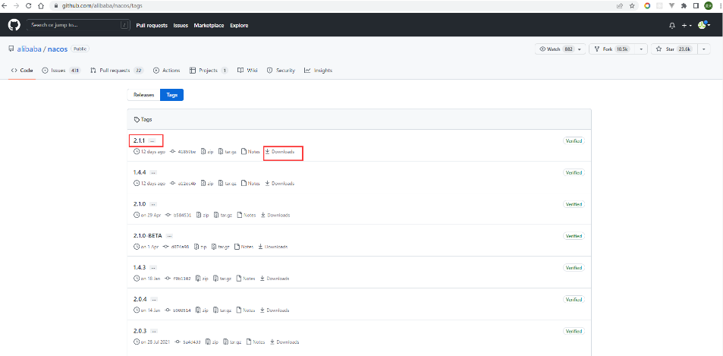The height and width of the screenshot is (356, 723).
Task: Download zip for tag 2.1.1
Action: (206, 151)
